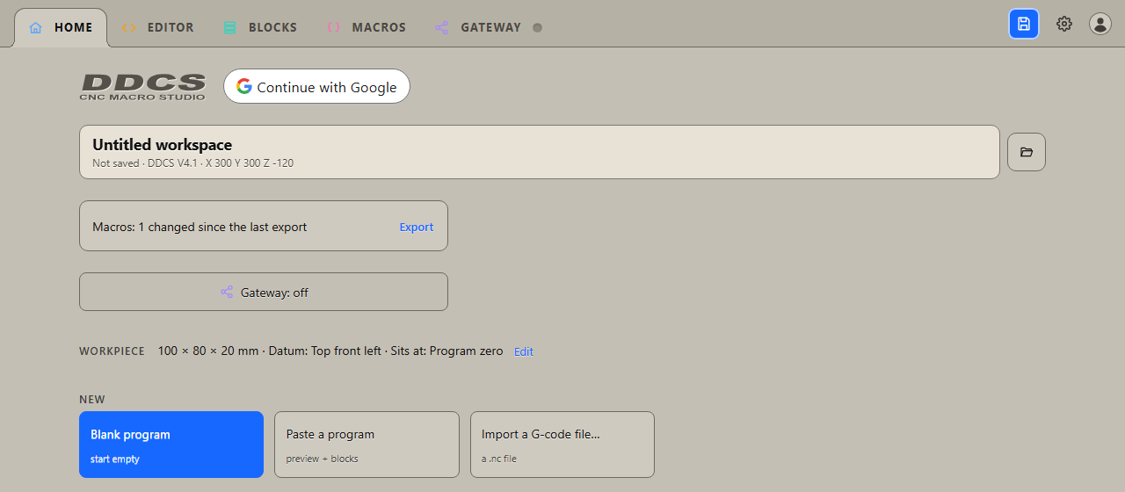Click the Gateway: off button
This screenshot has width=1125, height=492.
264,292
